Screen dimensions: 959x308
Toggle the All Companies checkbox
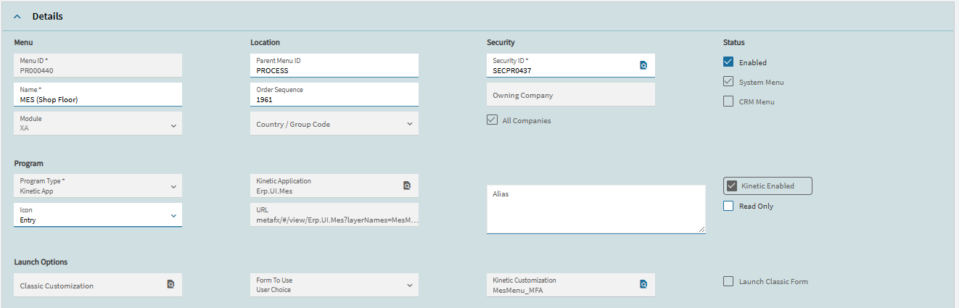(x=492, y=120)
